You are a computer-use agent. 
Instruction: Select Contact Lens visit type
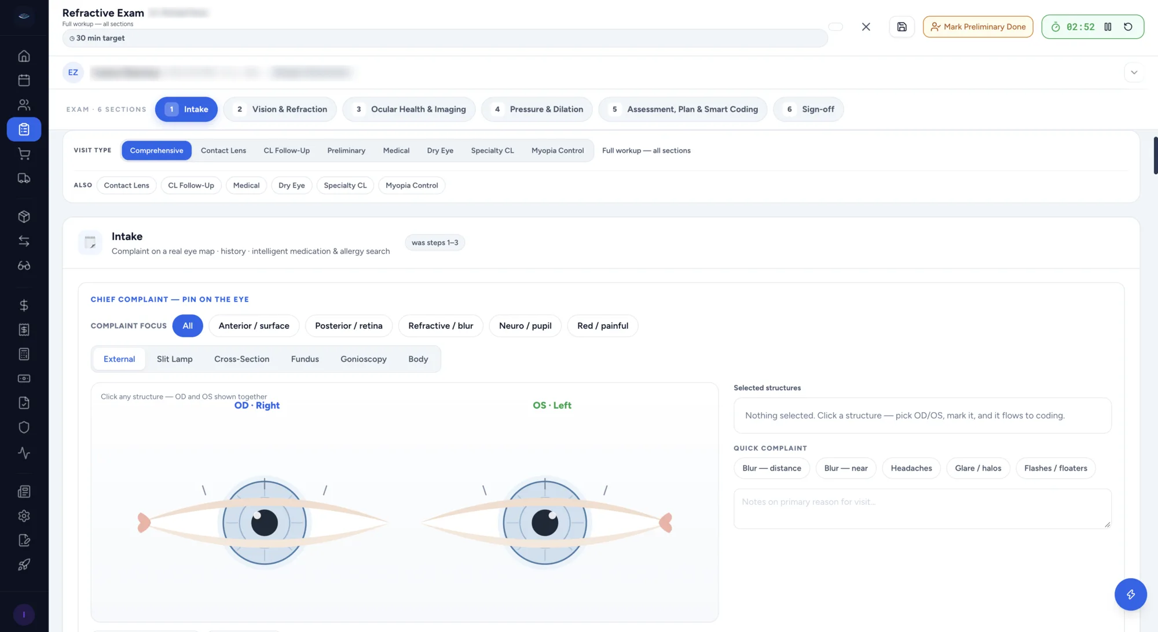pos(223,150)
